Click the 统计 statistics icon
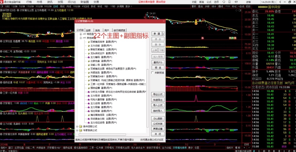The width and height of the screenshot is (296, 152). click(x=214, y=6)
